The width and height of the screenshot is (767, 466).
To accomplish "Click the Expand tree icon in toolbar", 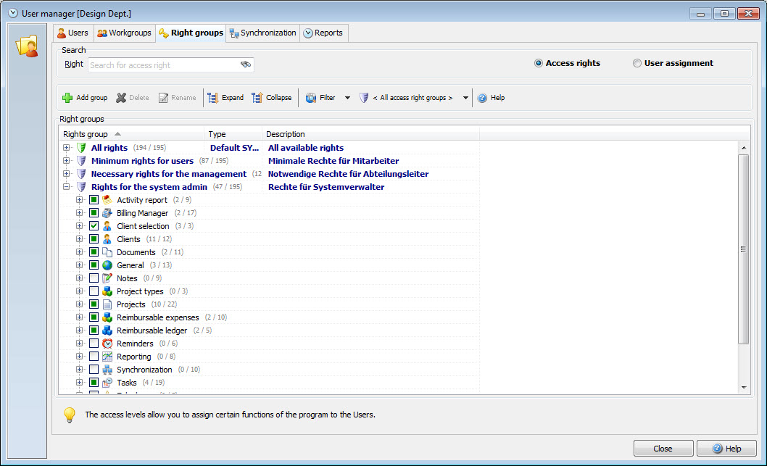I will tap(213, 98).
